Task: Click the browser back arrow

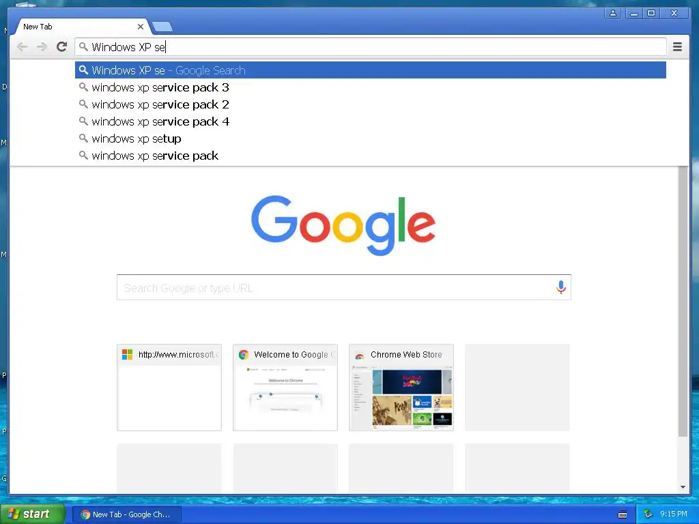Action: (x=22, y=47)
